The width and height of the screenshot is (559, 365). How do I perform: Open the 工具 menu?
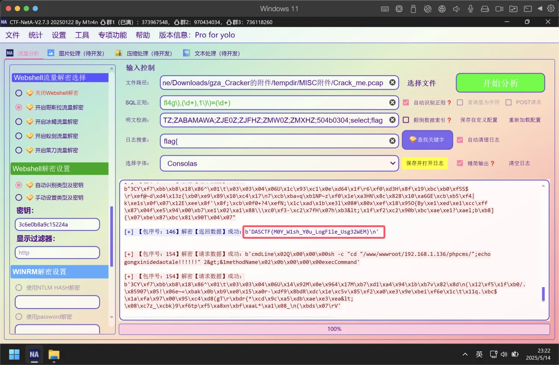(82, 35)
